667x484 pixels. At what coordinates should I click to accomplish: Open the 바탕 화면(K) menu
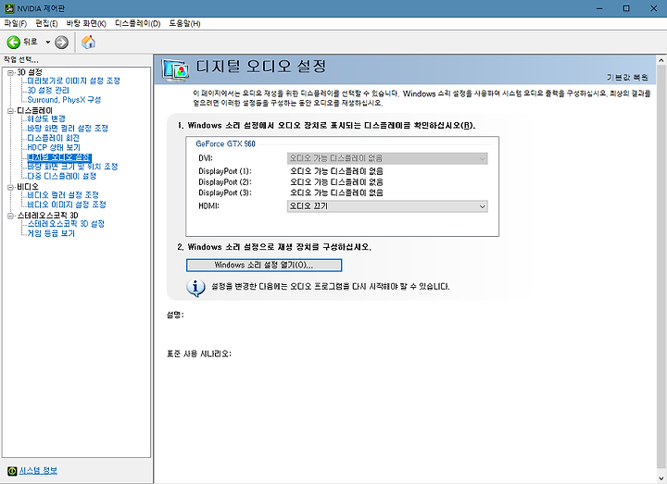86,23
